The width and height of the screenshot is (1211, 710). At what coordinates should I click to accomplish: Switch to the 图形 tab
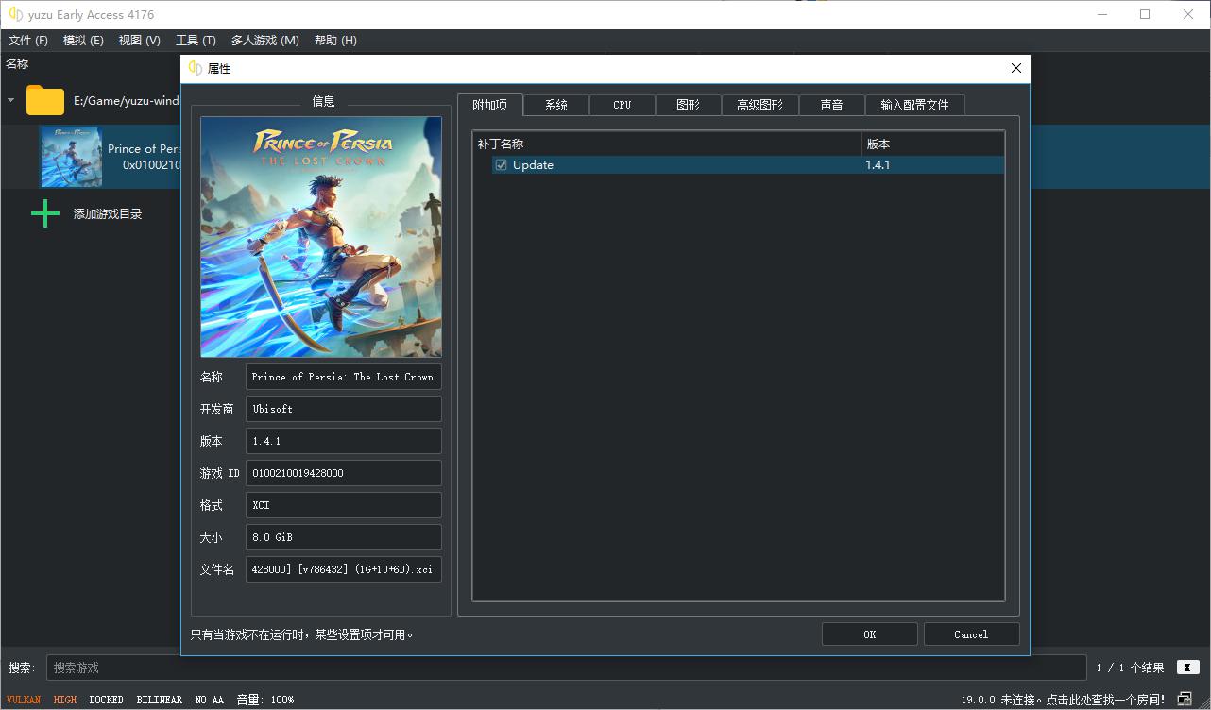688,105
